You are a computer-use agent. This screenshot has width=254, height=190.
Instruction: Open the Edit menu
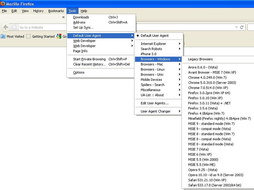(x=14, y=11)
